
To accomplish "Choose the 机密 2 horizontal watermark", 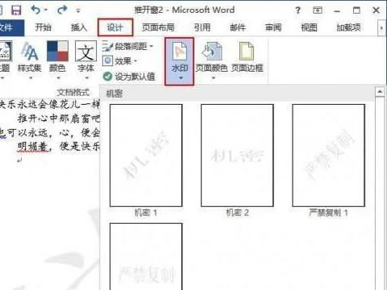I will (237, 155).
